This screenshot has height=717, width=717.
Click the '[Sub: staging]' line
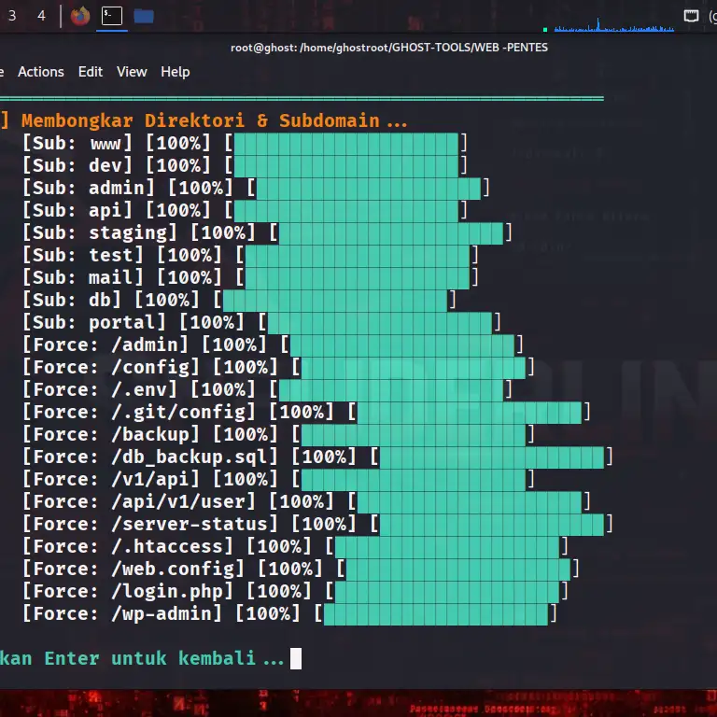coord(267,232)
